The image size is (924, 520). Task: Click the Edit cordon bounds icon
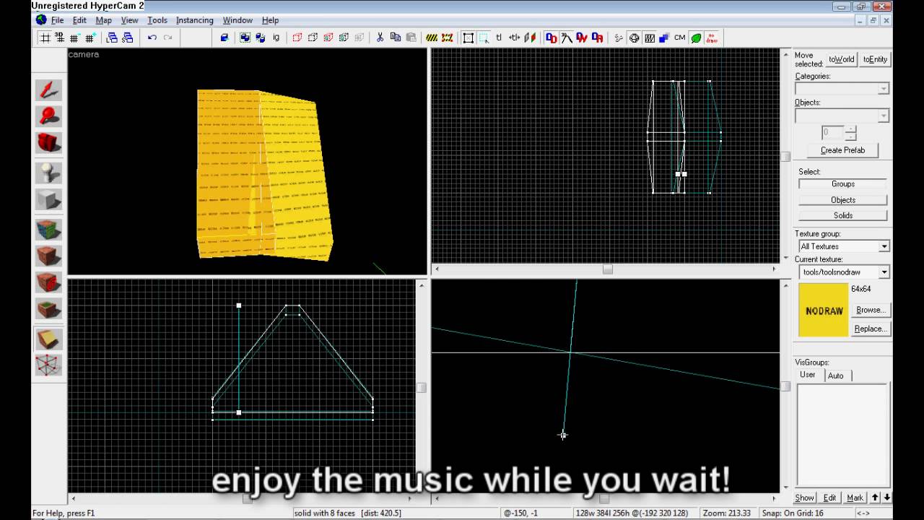(448, 38)
